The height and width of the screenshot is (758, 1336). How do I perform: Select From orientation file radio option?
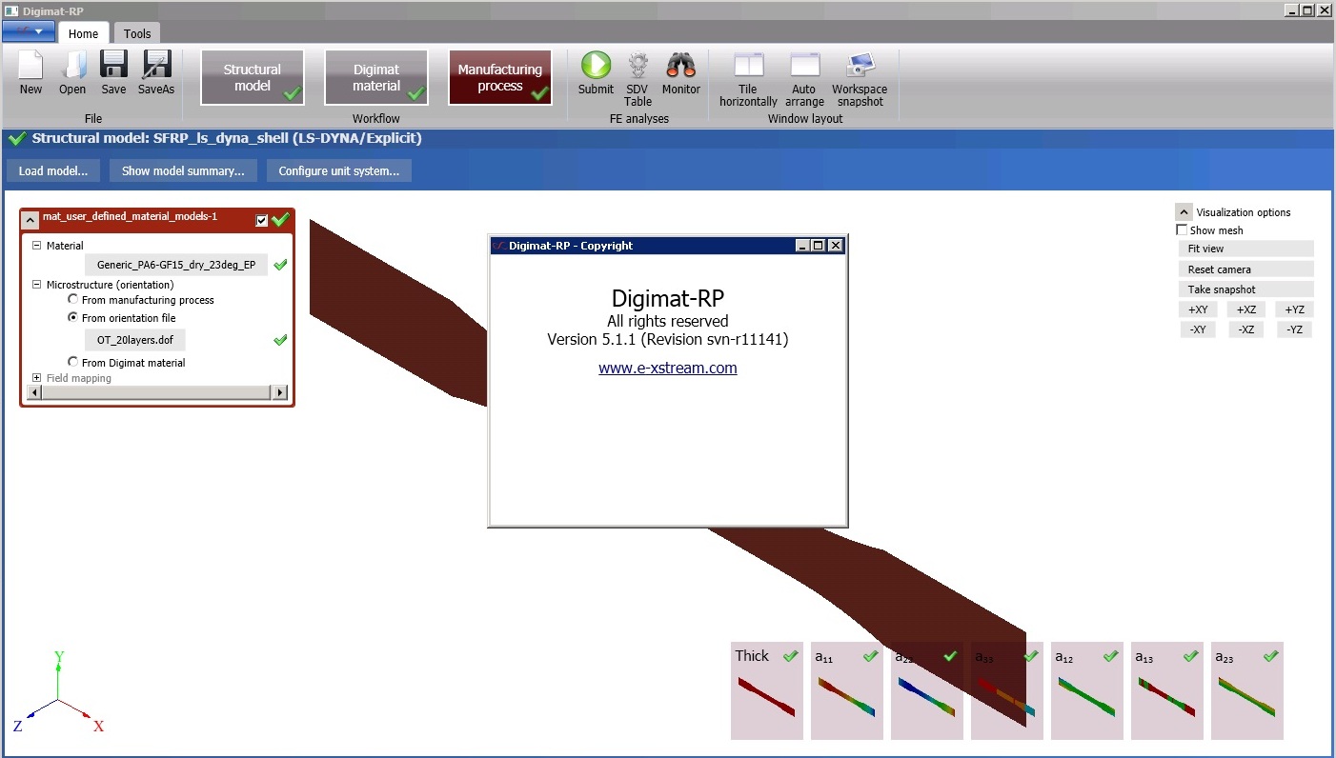pyautogui.click(x=73, y=317)
